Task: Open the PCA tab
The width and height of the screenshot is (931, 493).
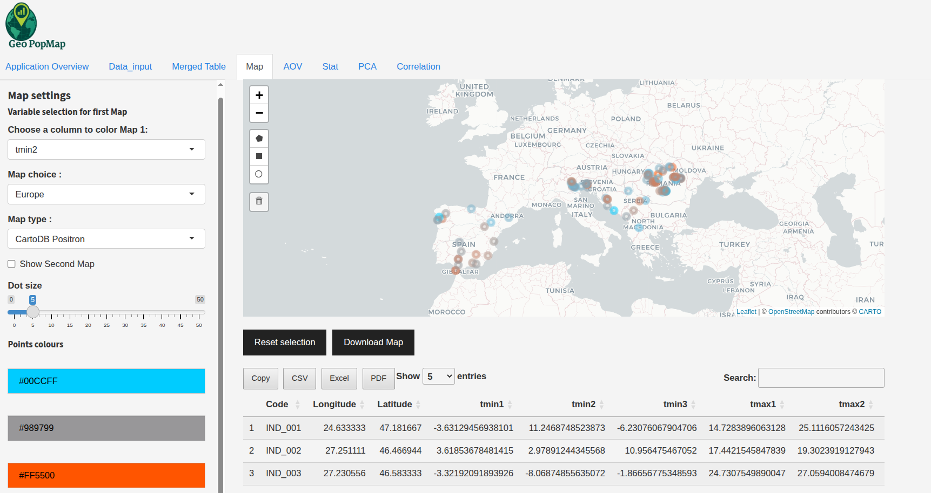Action: point(367,66)
